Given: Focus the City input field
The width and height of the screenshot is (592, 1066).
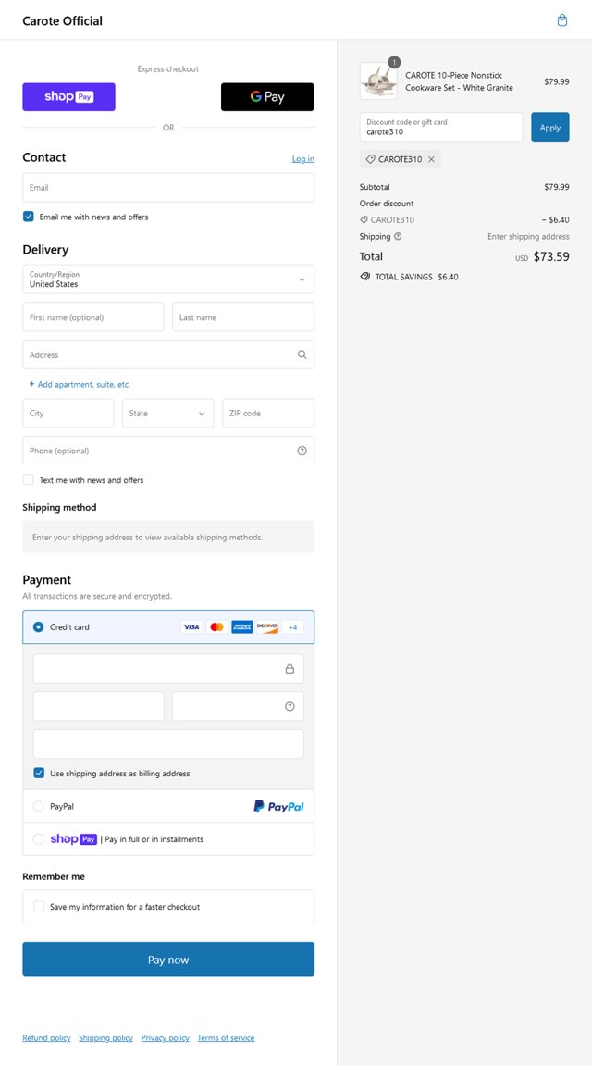Looking at the screenshot, I should coord(68,414).
